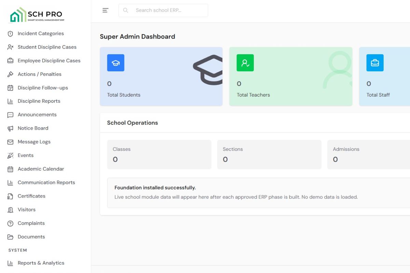Click the Documents folder icon
410x273 pixels.
[x=11, y=237]
